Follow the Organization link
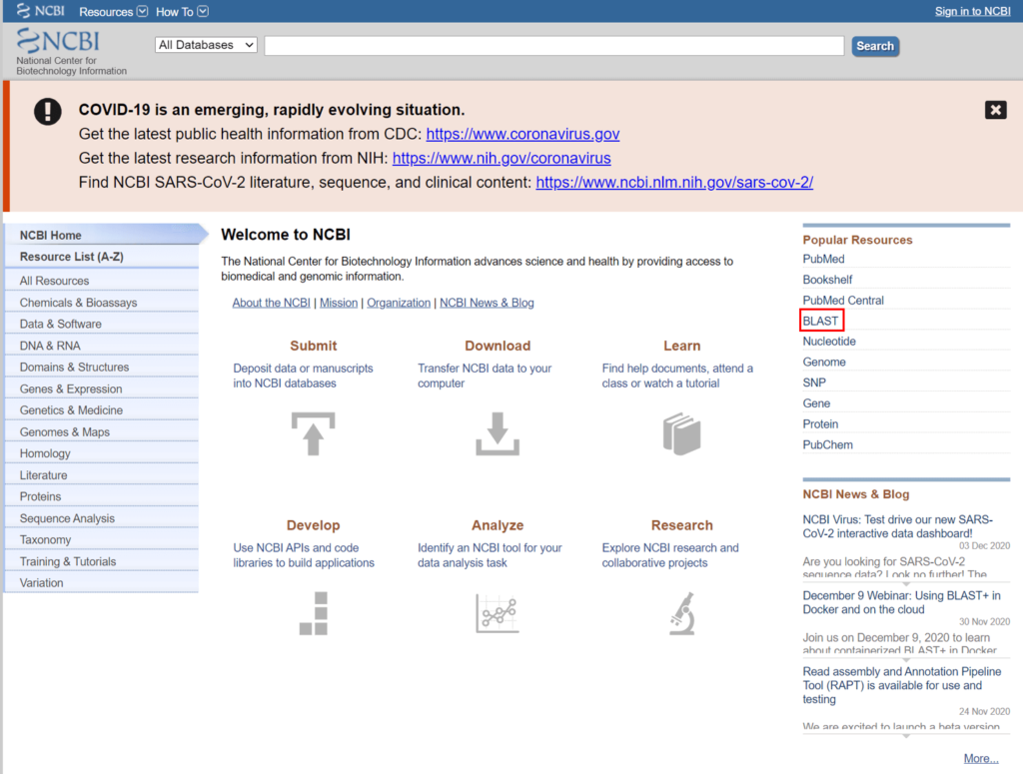Viewport: 1023px width, 774px height. pyautogui.click(x=399, y=303)
